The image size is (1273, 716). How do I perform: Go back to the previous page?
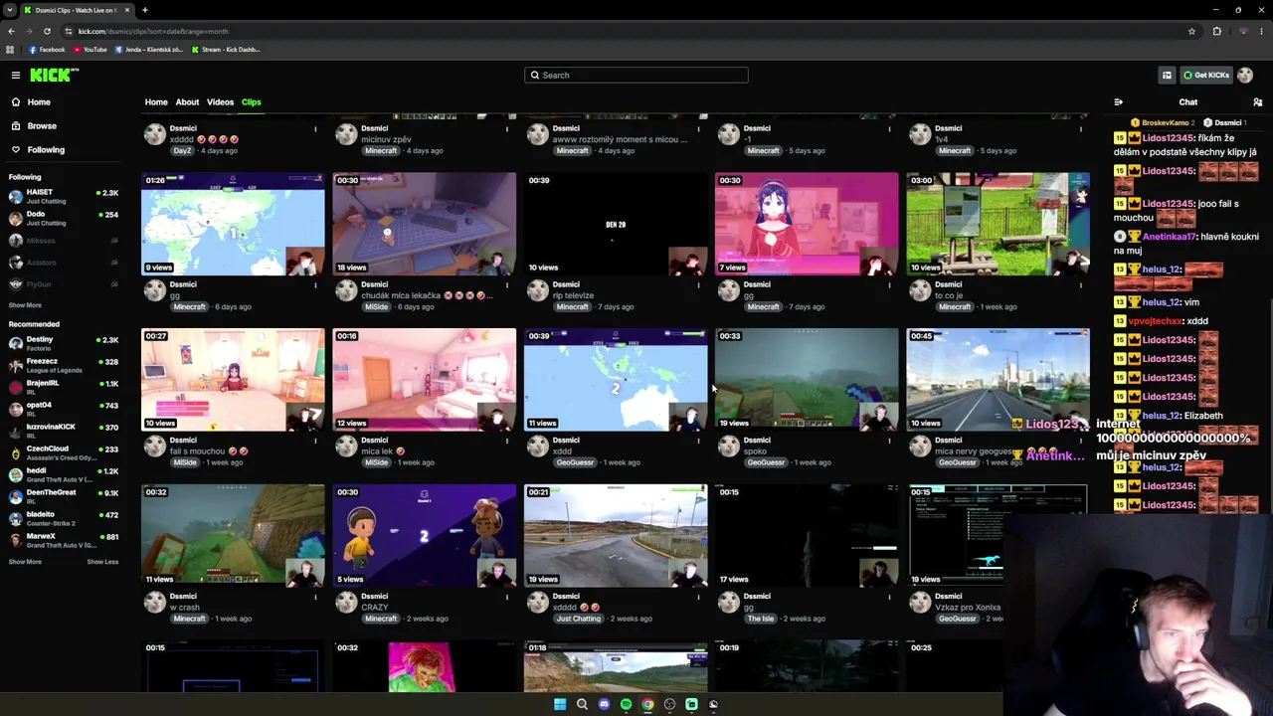tap(11, 31)
